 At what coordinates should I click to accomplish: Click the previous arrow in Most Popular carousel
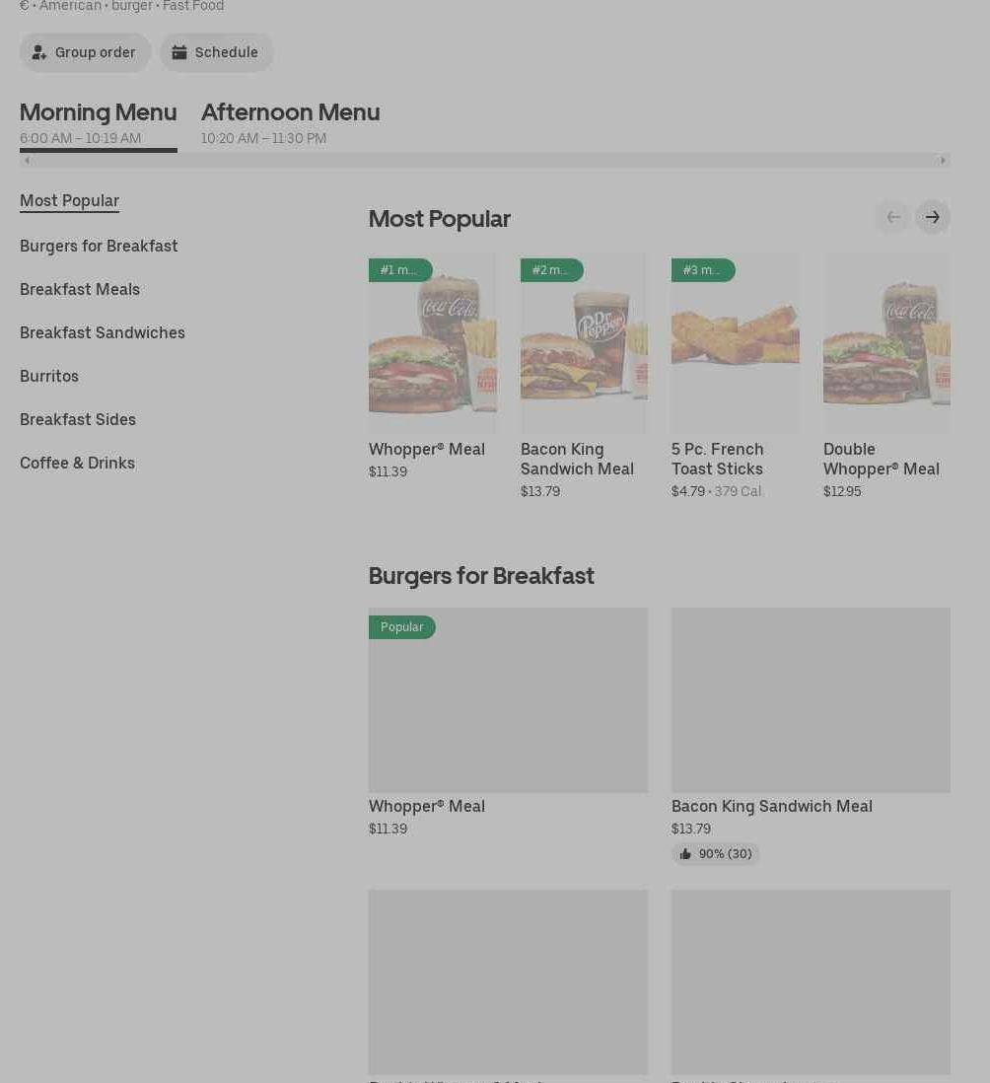892,217
